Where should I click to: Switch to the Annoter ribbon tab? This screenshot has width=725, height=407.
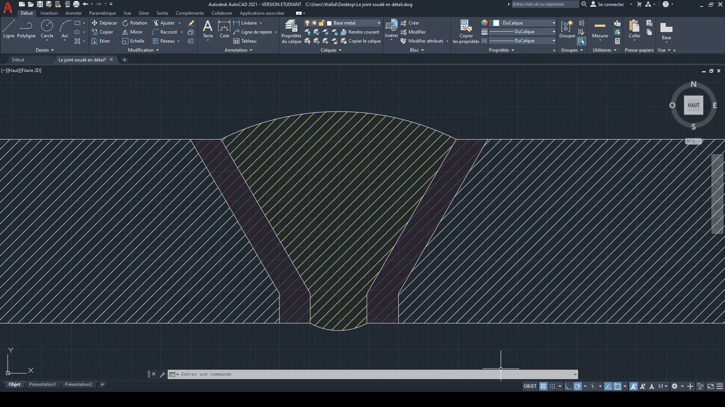click(x=73, y=13)
